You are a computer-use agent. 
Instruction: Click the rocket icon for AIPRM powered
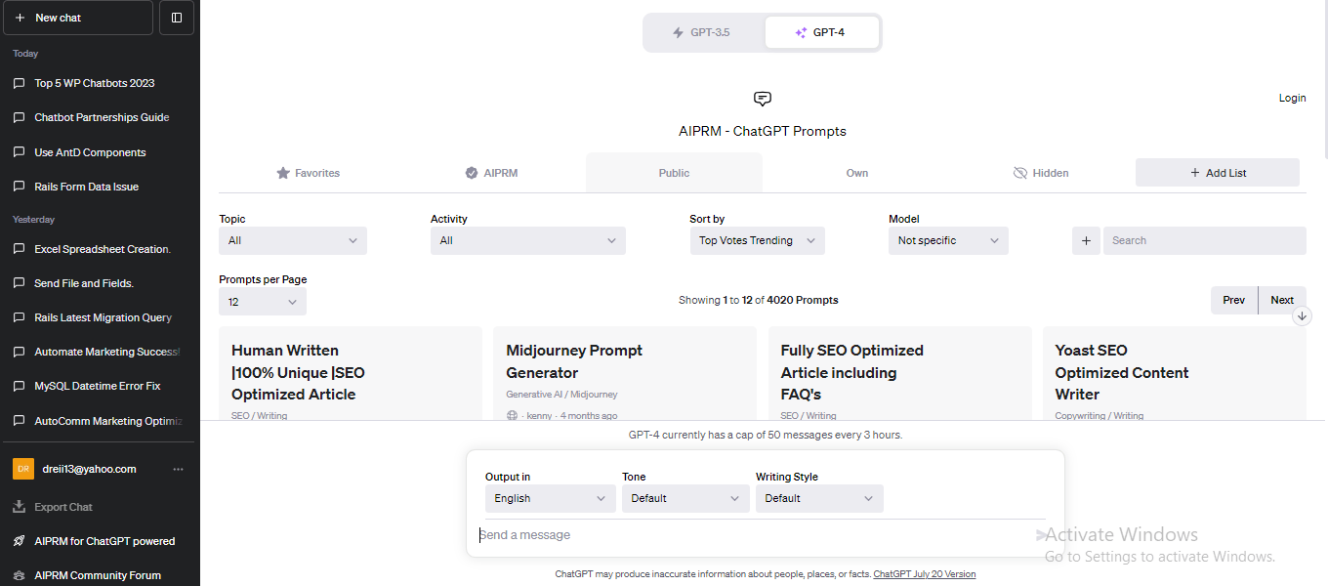pos(19,541)
